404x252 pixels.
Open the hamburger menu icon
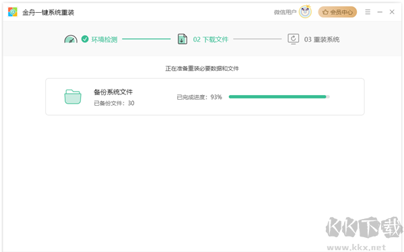point(368,12)
